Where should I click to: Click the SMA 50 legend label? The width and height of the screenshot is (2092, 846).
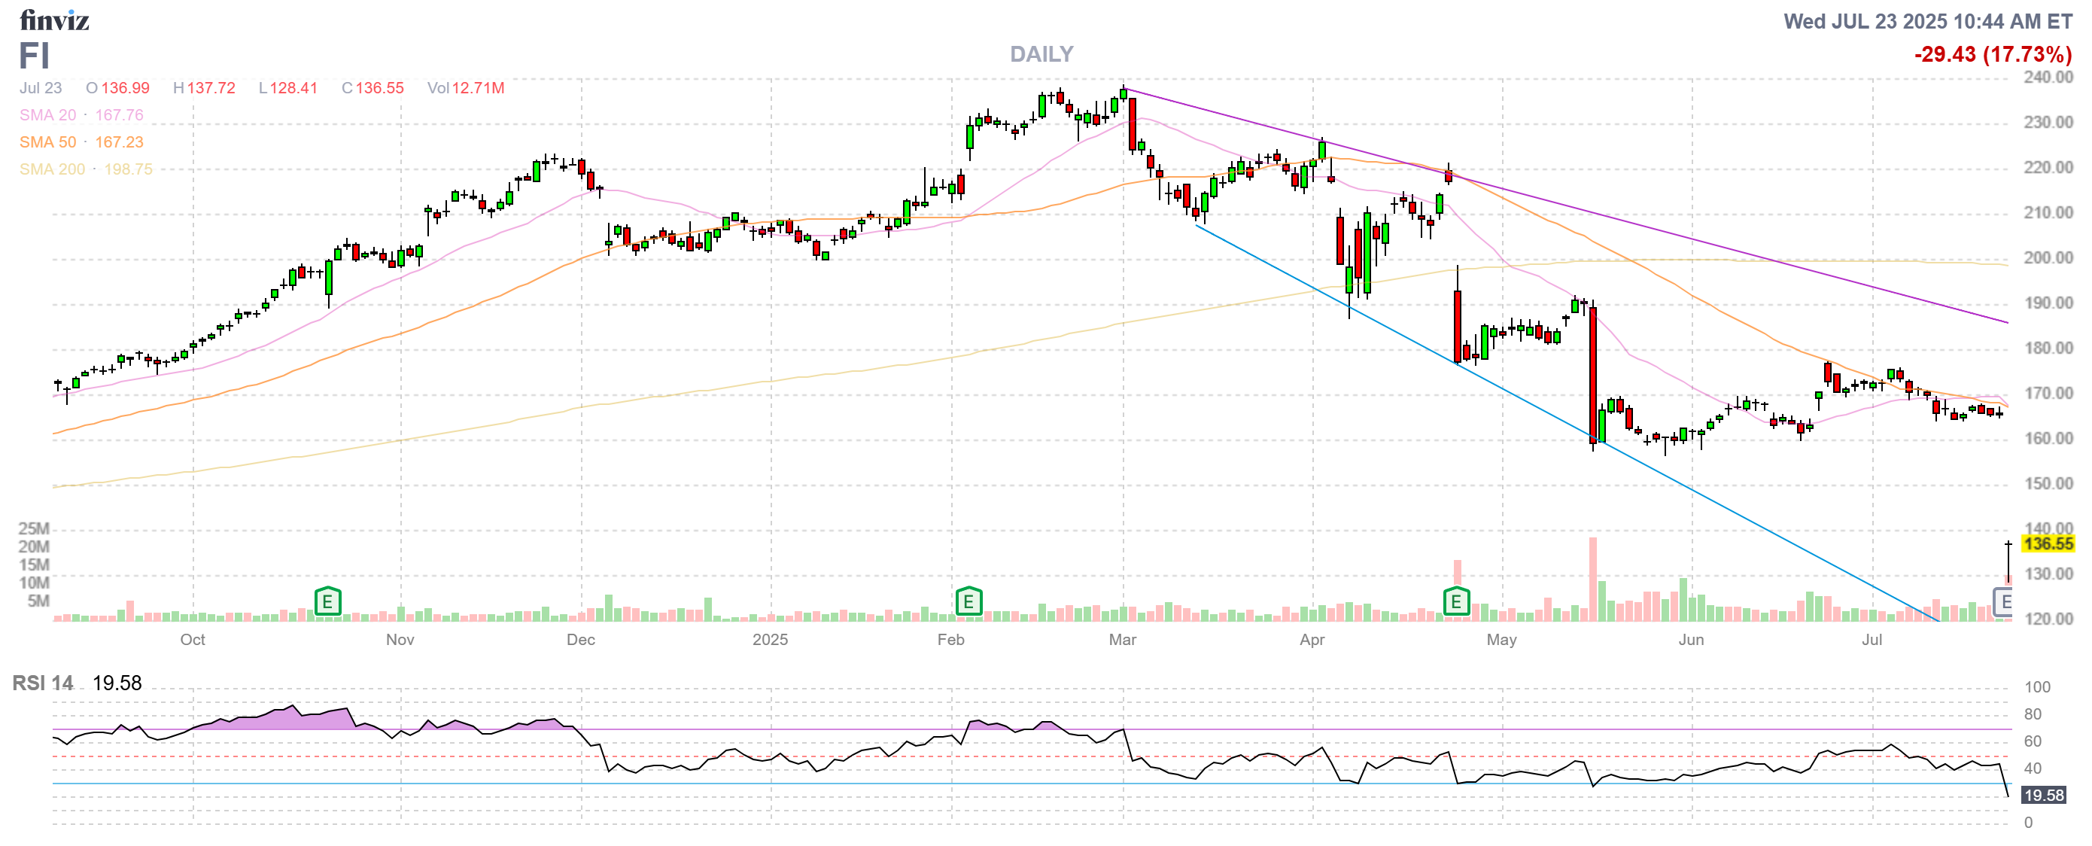click(47, 142)
